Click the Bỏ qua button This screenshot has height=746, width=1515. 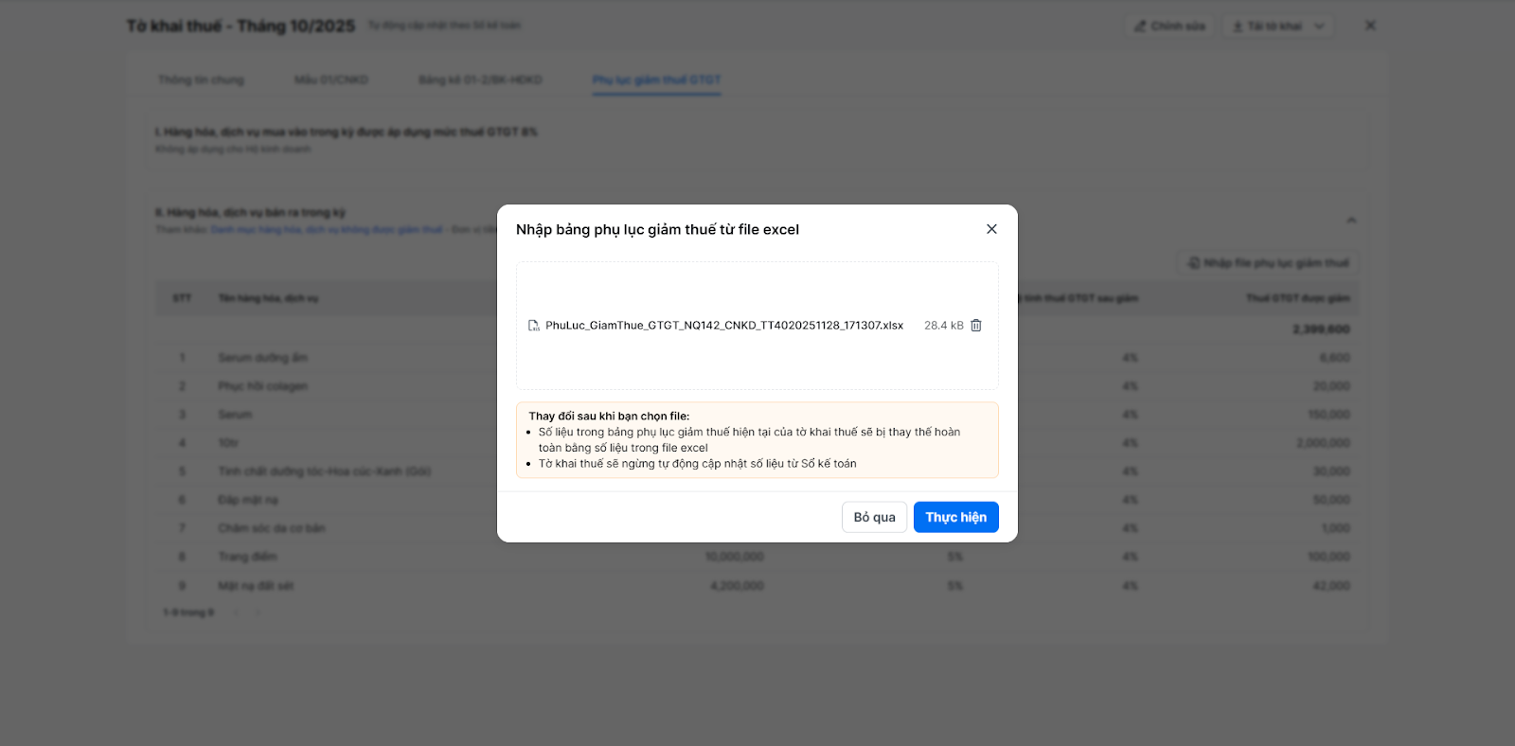(874, 517)
